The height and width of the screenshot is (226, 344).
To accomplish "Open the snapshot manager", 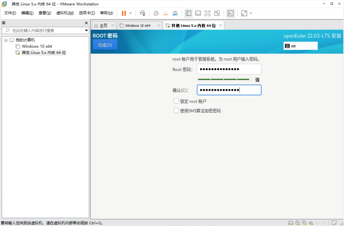I will pyautogui.click(x=175, y=13).
